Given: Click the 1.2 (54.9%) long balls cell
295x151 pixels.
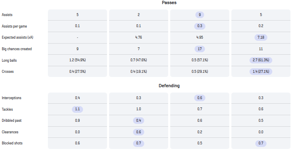Looking at the screenshot, I should 77,60.
